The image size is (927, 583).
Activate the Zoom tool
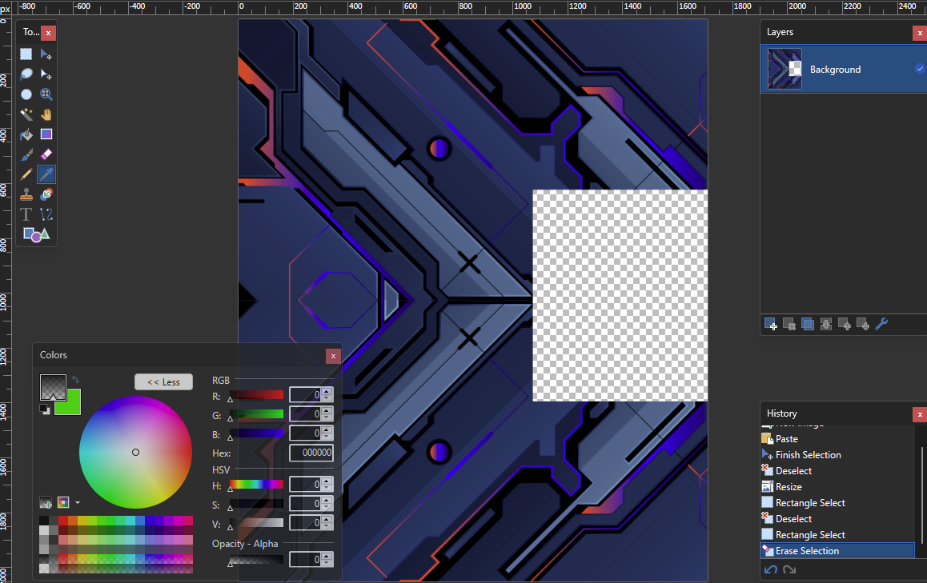click(46, 94)
